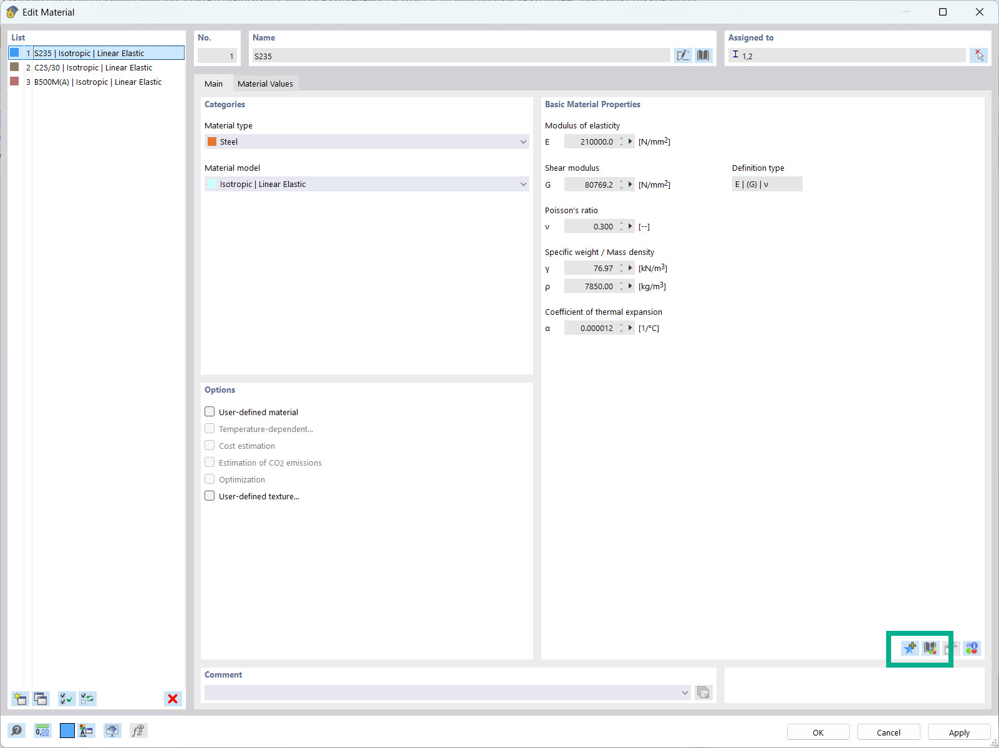Click the units and decimal places icon
Screen dimensions: 999x748
(42, 730)
